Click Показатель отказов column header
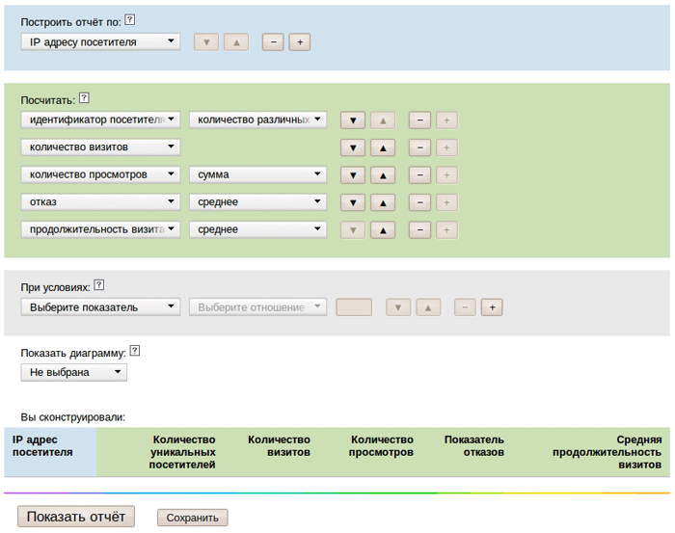Image resolution: width=675 pixels, height=533 pixels. click(474, 446)
